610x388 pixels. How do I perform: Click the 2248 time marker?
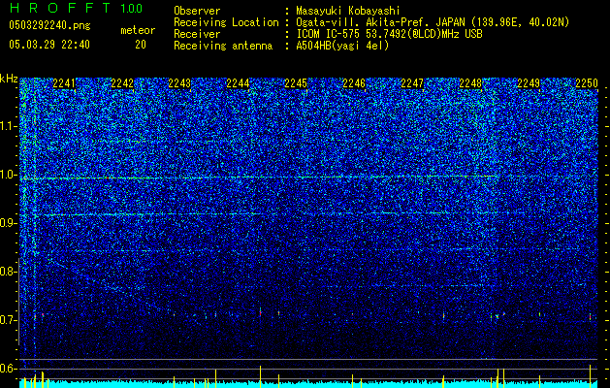click(470, 83)
